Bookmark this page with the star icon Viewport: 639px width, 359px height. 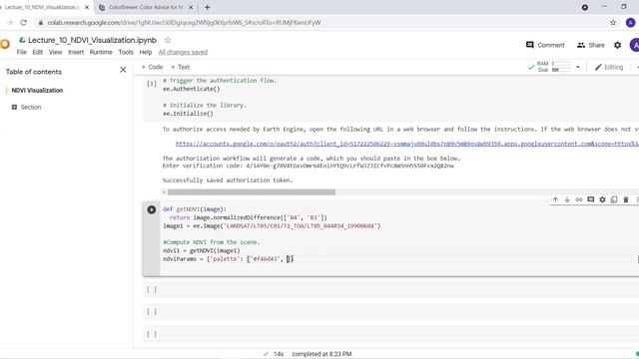pos(613,22)
